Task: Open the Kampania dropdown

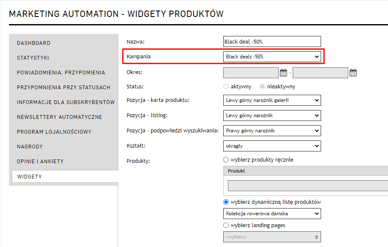Action: pyautogui.click(x=272, y=57)
